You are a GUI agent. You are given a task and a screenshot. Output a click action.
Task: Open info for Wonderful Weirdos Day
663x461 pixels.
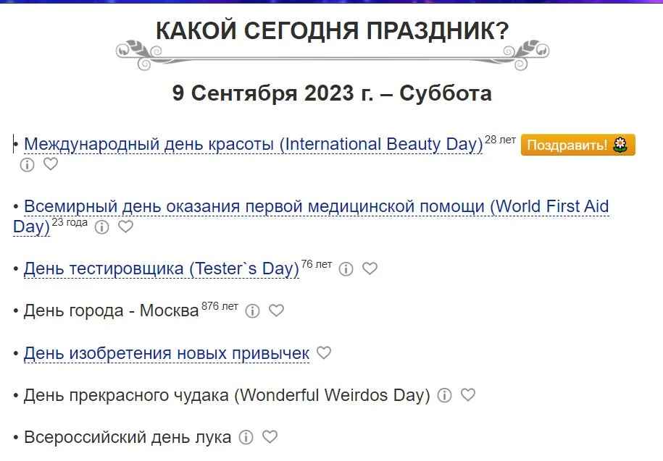click(x=445, y=395)
